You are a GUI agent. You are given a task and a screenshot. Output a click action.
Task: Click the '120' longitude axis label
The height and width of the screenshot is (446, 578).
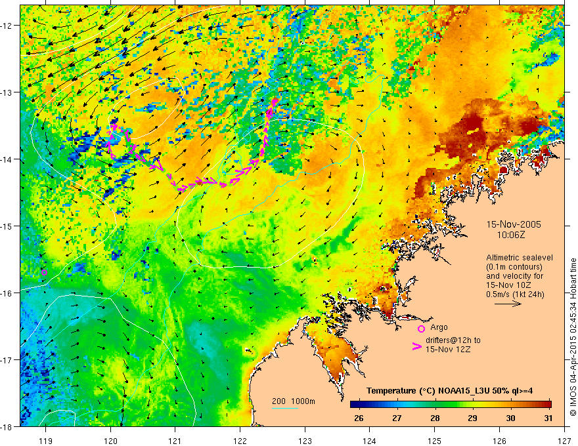point(110,441)
